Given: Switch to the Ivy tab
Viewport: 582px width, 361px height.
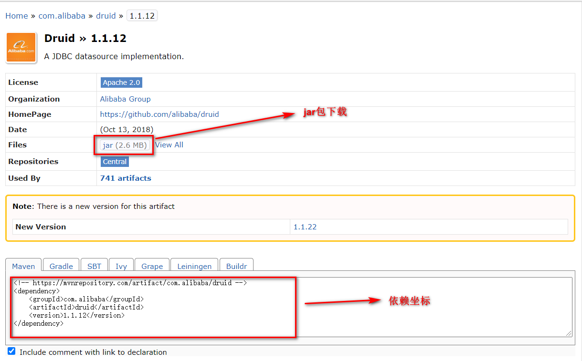Looking at the screenshot, I should pos(121,266).
